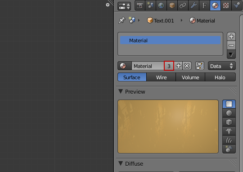
Task: Open the Object properties tab
Action: click(172, 5)
